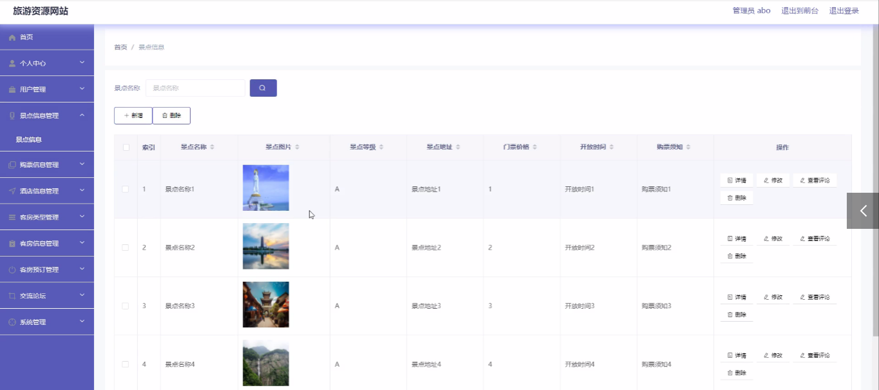Click 修改 for 景点名称2 row

[773, 239]
